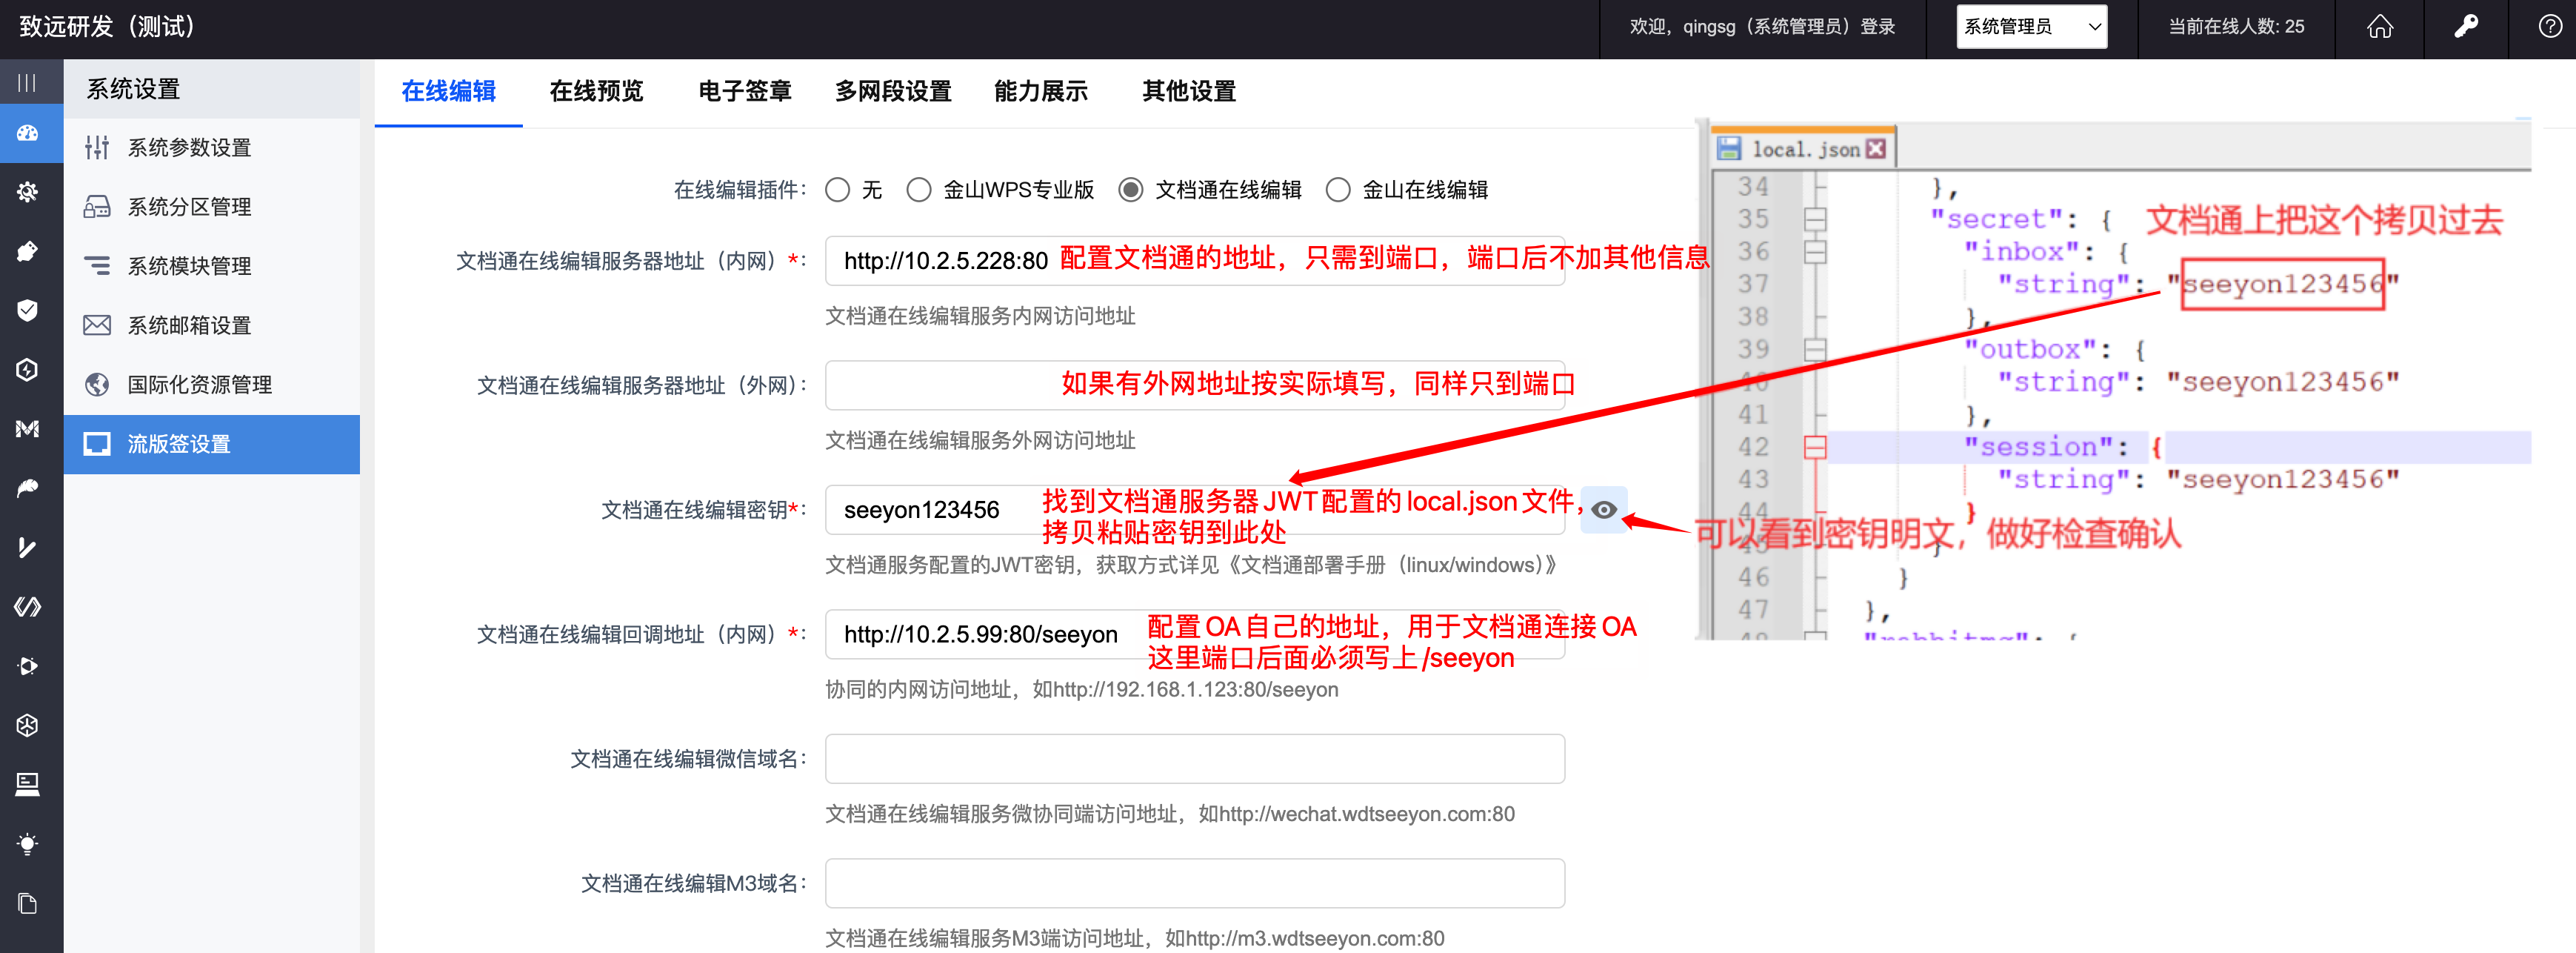
Task: Click the gear icon in left rail
Action: coord(27,192)
